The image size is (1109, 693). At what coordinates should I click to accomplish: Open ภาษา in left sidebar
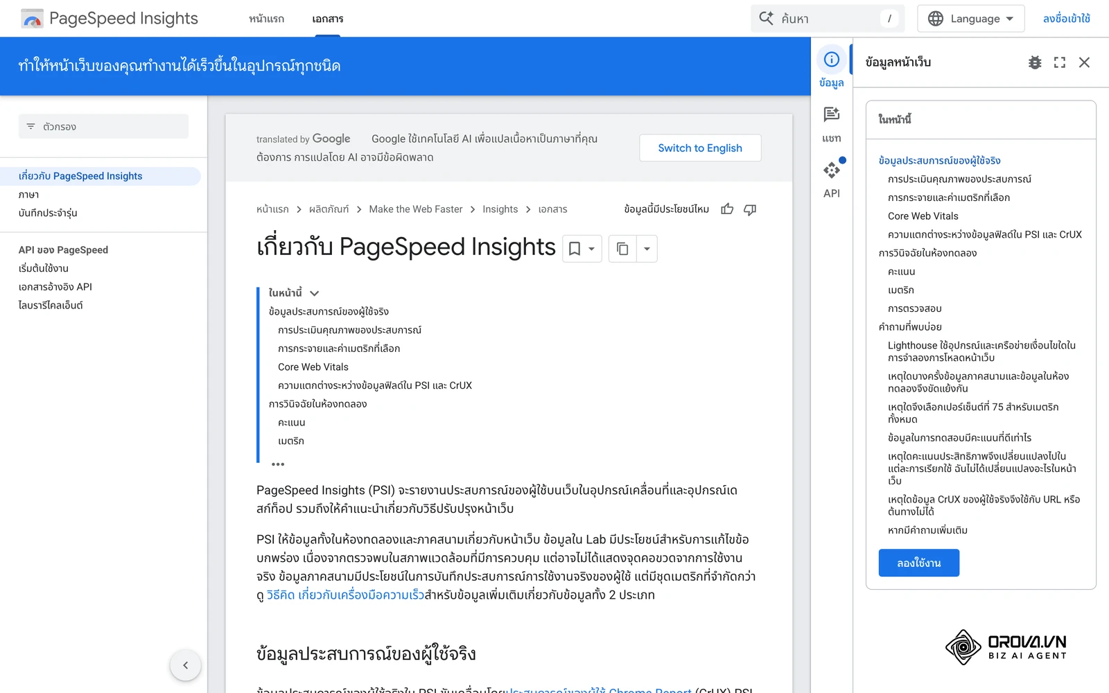click(x=29, y=195)
